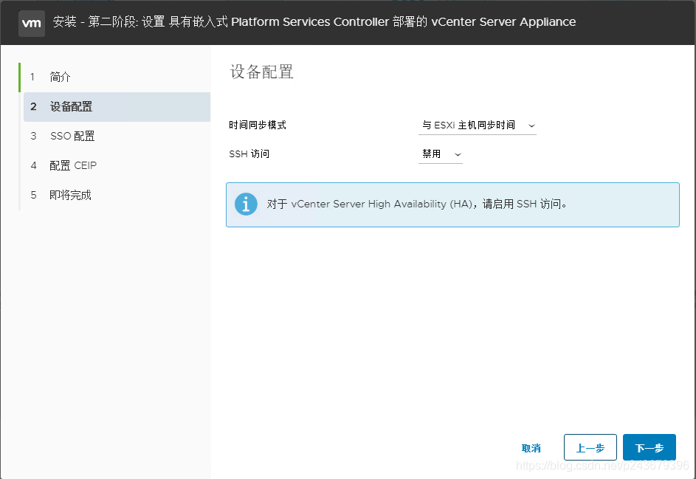Select step 2 设备配置
696x479 pixels.
117,107
